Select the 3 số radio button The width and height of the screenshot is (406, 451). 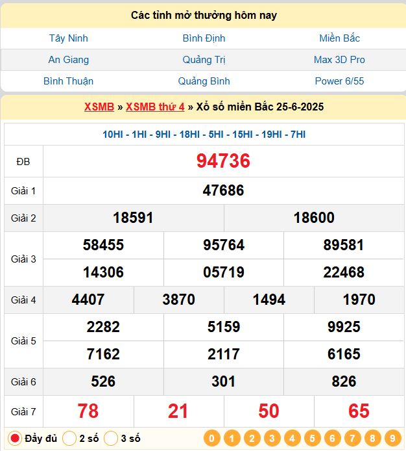(111, 439)
